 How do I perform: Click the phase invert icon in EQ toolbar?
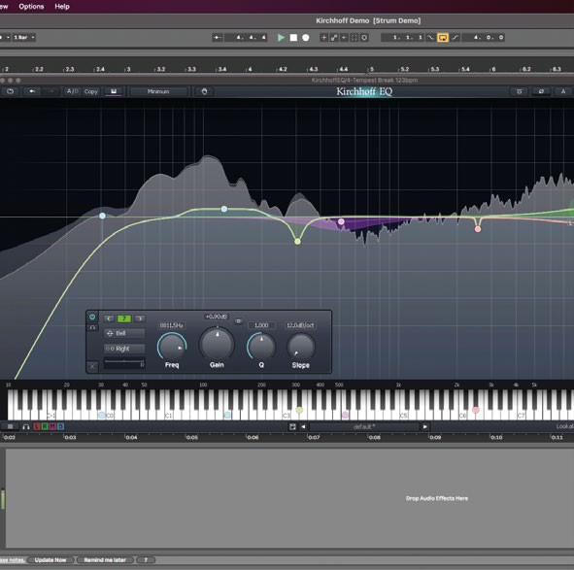pyautogui.click(x=541, y=91)
